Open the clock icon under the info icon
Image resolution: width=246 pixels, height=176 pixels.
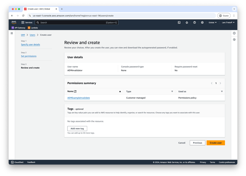pos(234,39)
